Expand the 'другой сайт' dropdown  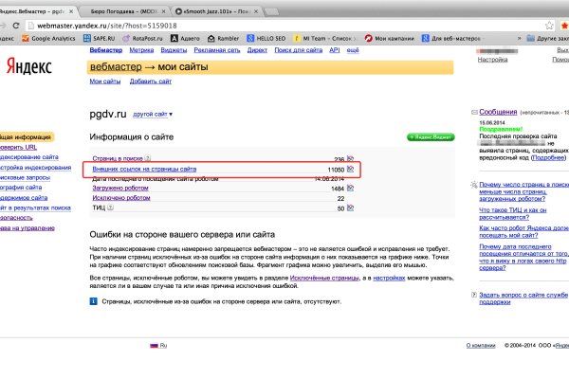(x=154, y=114)
